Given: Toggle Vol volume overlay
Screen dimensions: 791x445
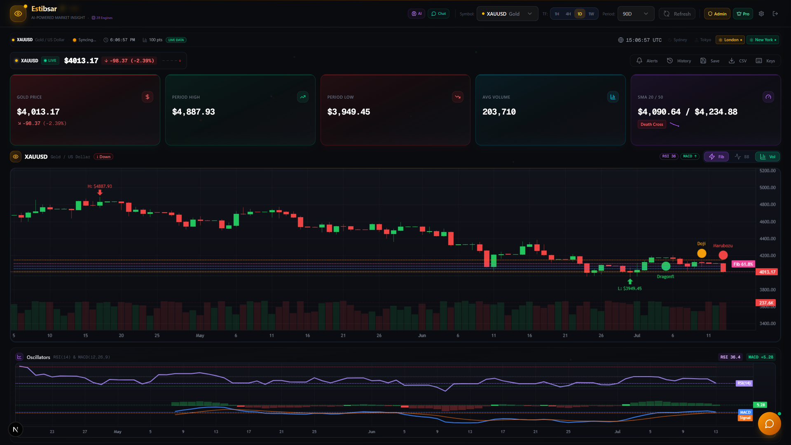Looking at the screenshot, I should click(x=768, y=157).
